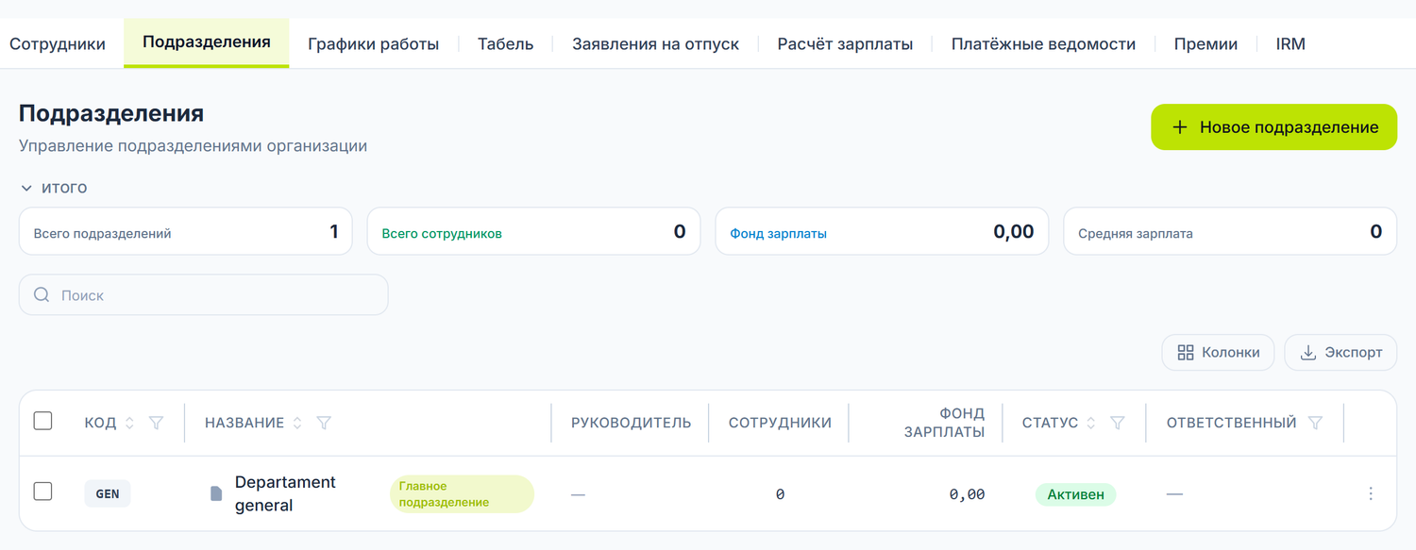Open the Сотрудники tab

coord(58,43)
